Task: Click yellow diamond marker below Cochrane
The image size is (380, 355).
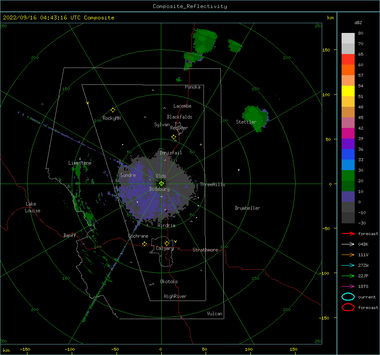Action: pyautogui.click(x=145, y=244)
